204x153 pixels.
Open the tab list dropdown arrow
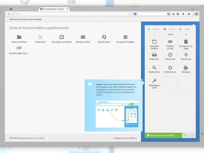pyautogui.click(x=196, y=9)
